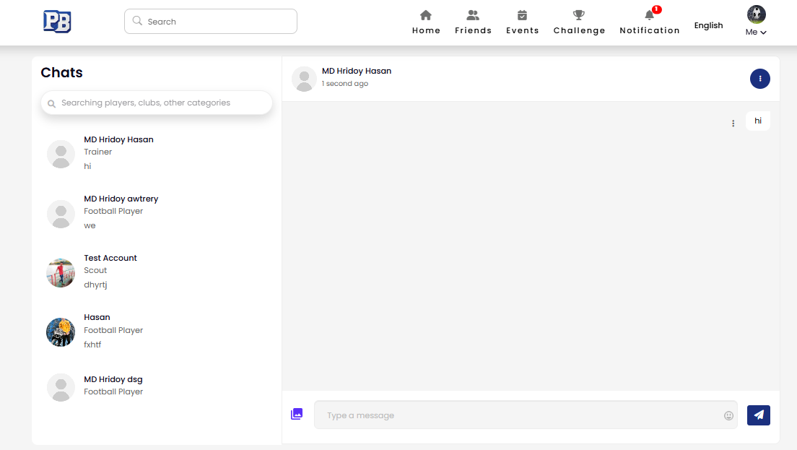Select the Test Account conversation

[110, 271]
